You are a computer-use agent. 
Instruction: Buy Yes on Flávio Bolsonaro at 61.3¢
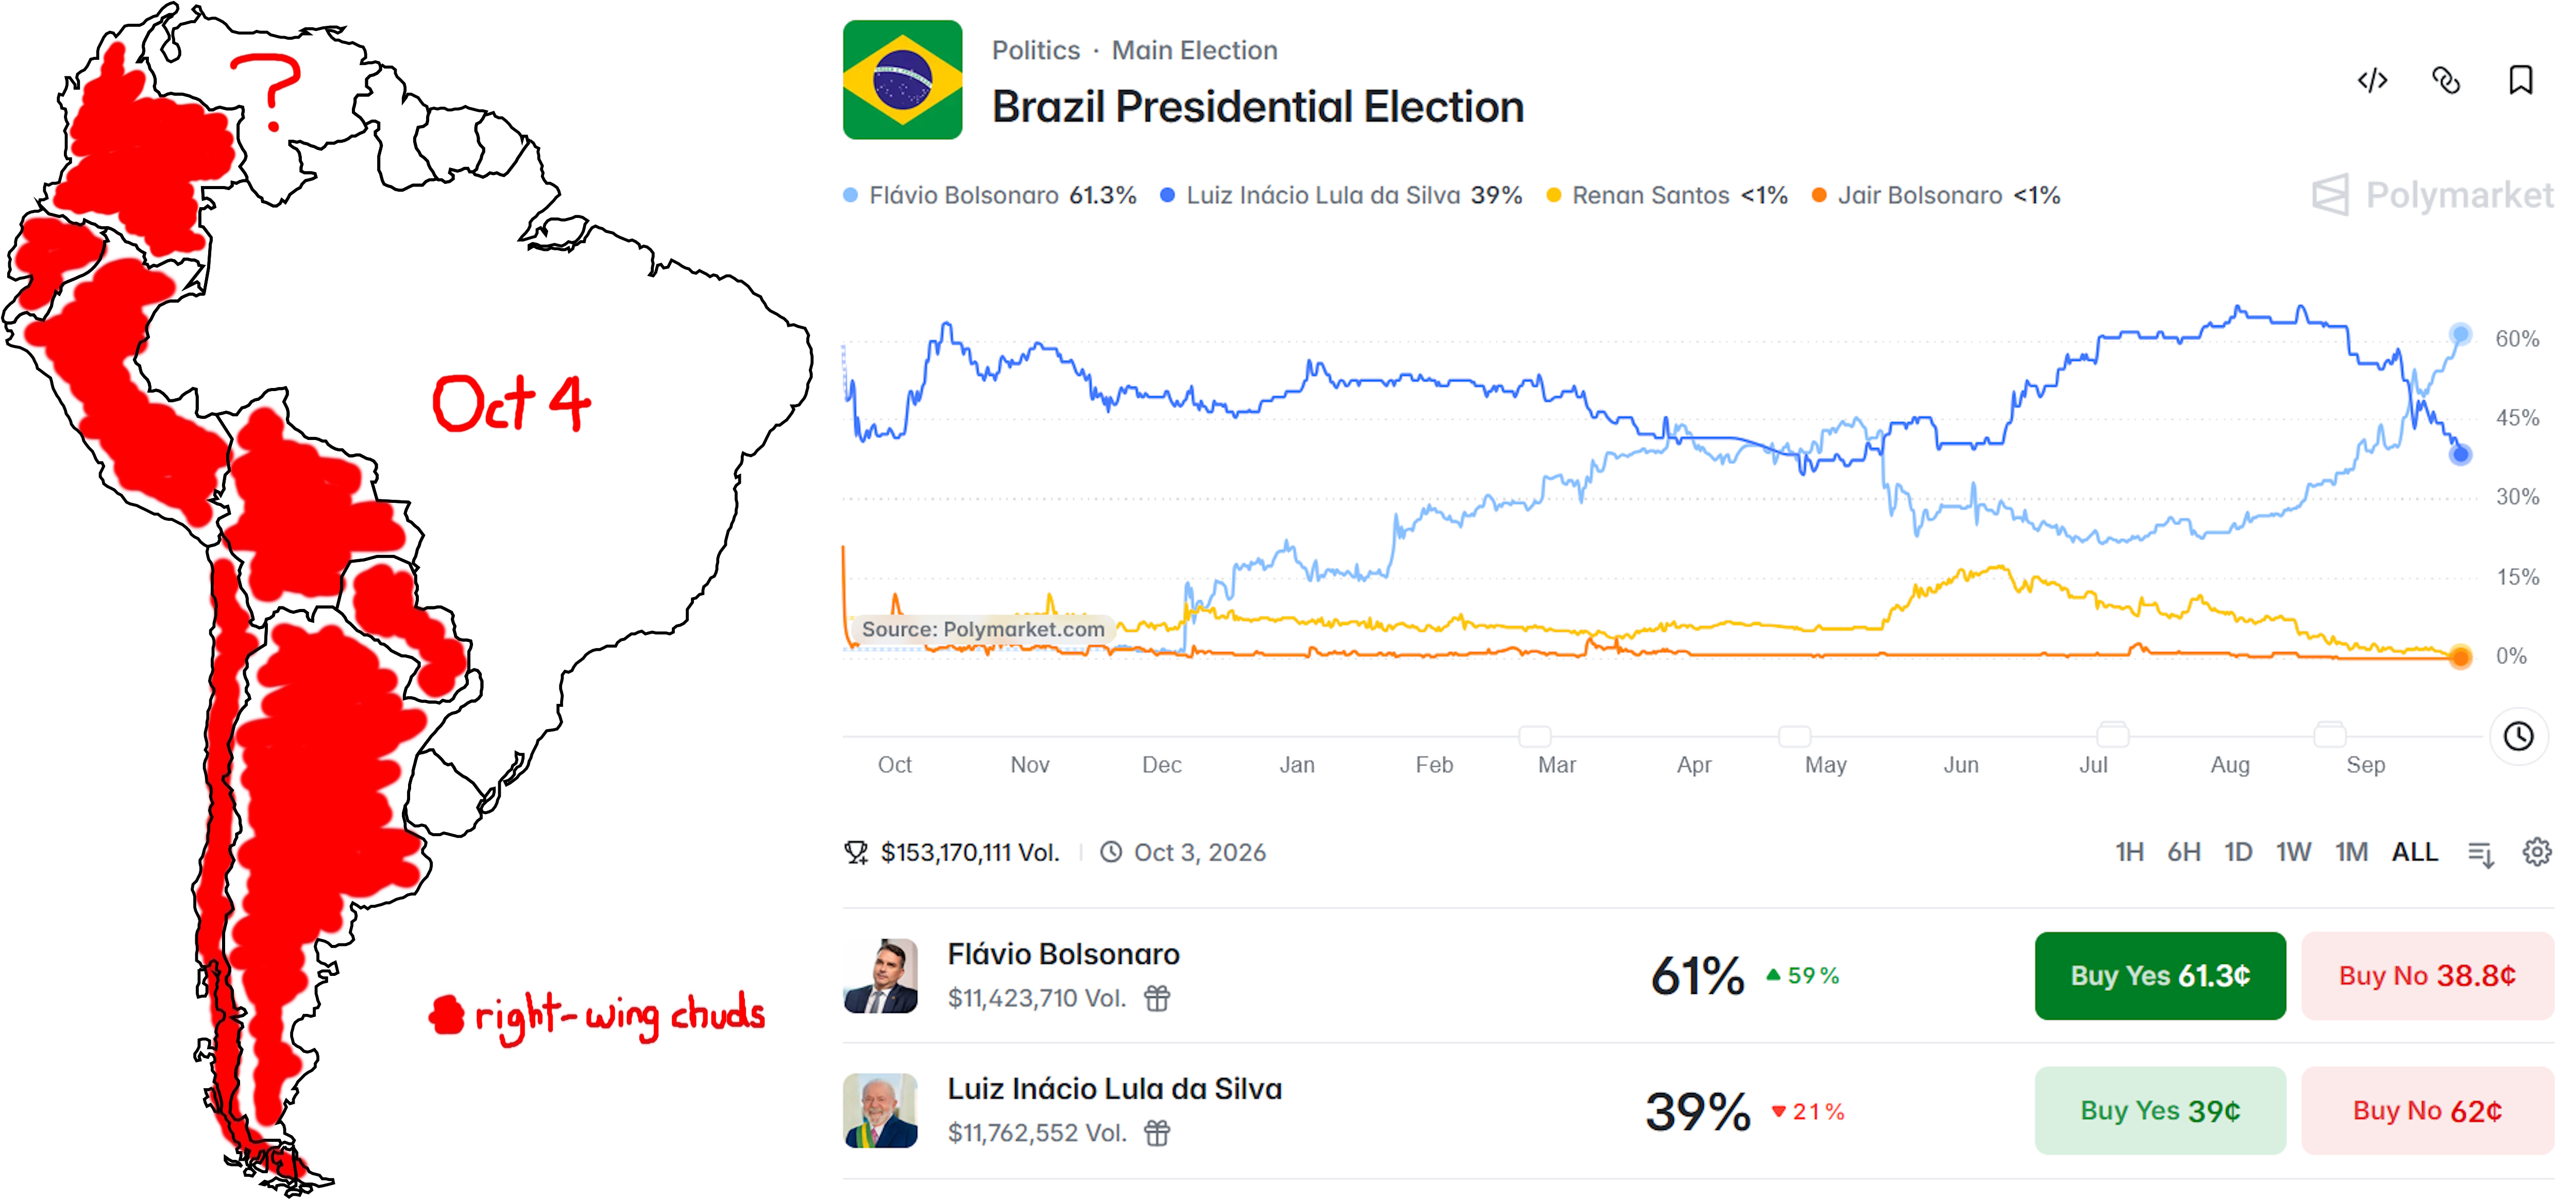pyautogui.click(x=2160, y=976)
